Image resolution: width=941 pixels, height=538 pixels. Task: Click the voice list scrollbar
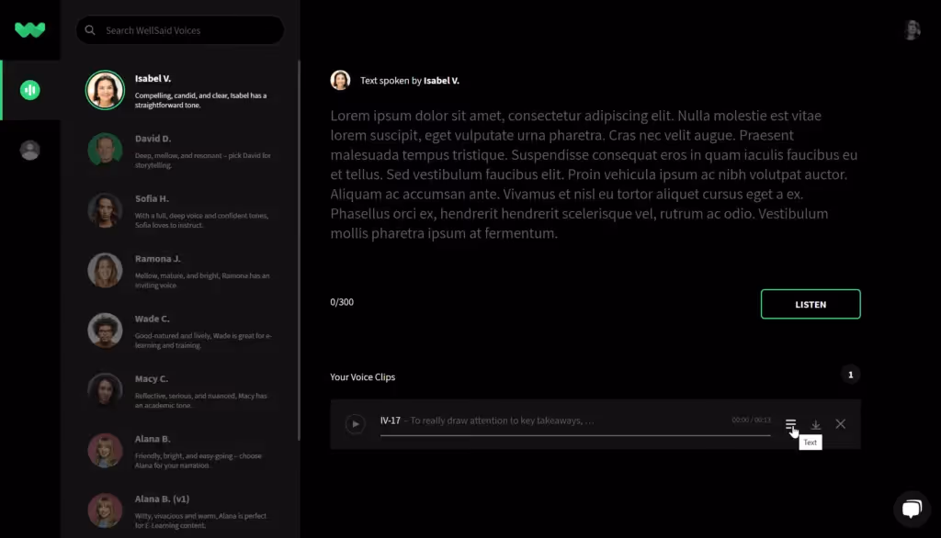299,251
